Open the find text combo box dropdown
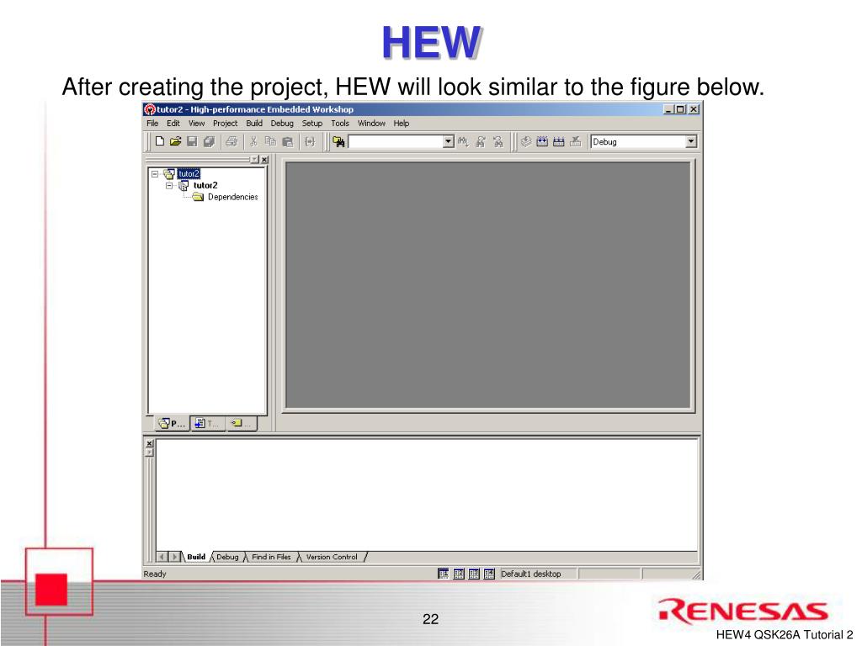This screenshot has width=862, height=646. coord(449,141)
